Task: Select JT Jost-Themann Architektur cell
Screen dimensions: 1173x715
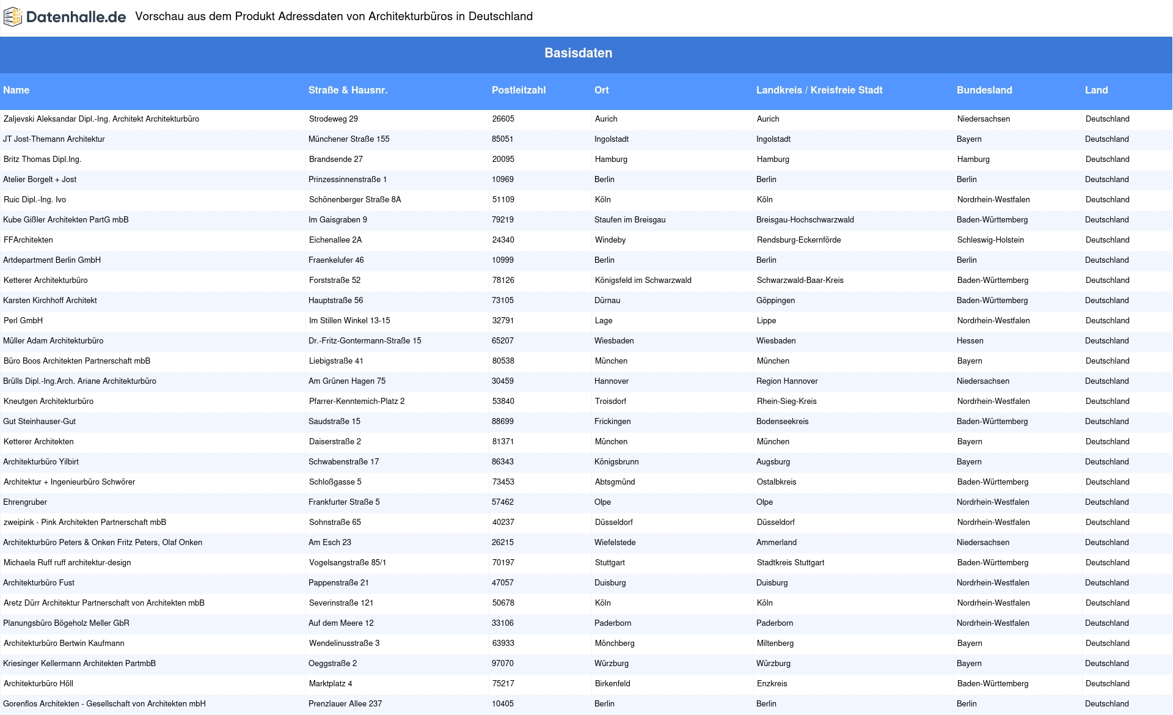Action: tap(54, 139)
